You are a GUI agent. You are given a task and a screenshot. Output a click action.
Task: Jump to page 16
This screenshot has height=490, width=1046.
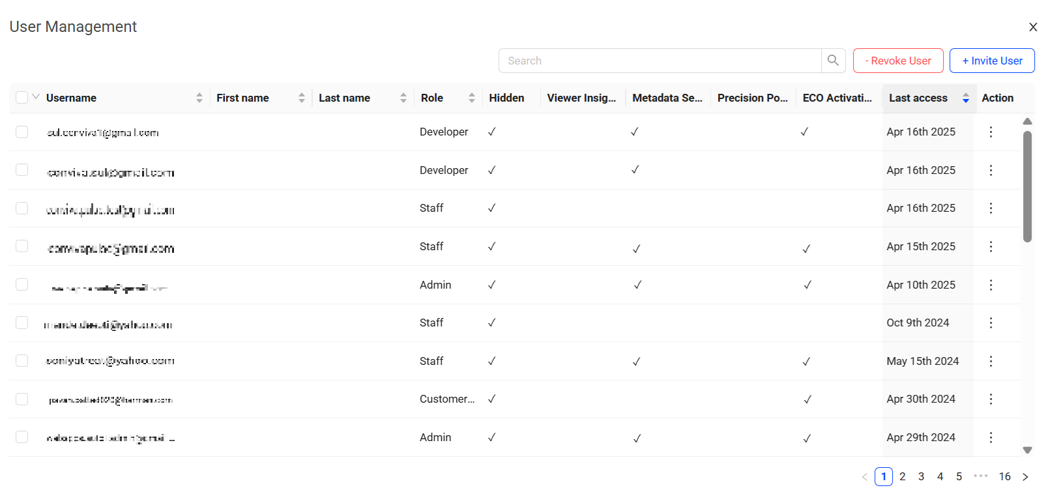click(x=1005, y=477)
